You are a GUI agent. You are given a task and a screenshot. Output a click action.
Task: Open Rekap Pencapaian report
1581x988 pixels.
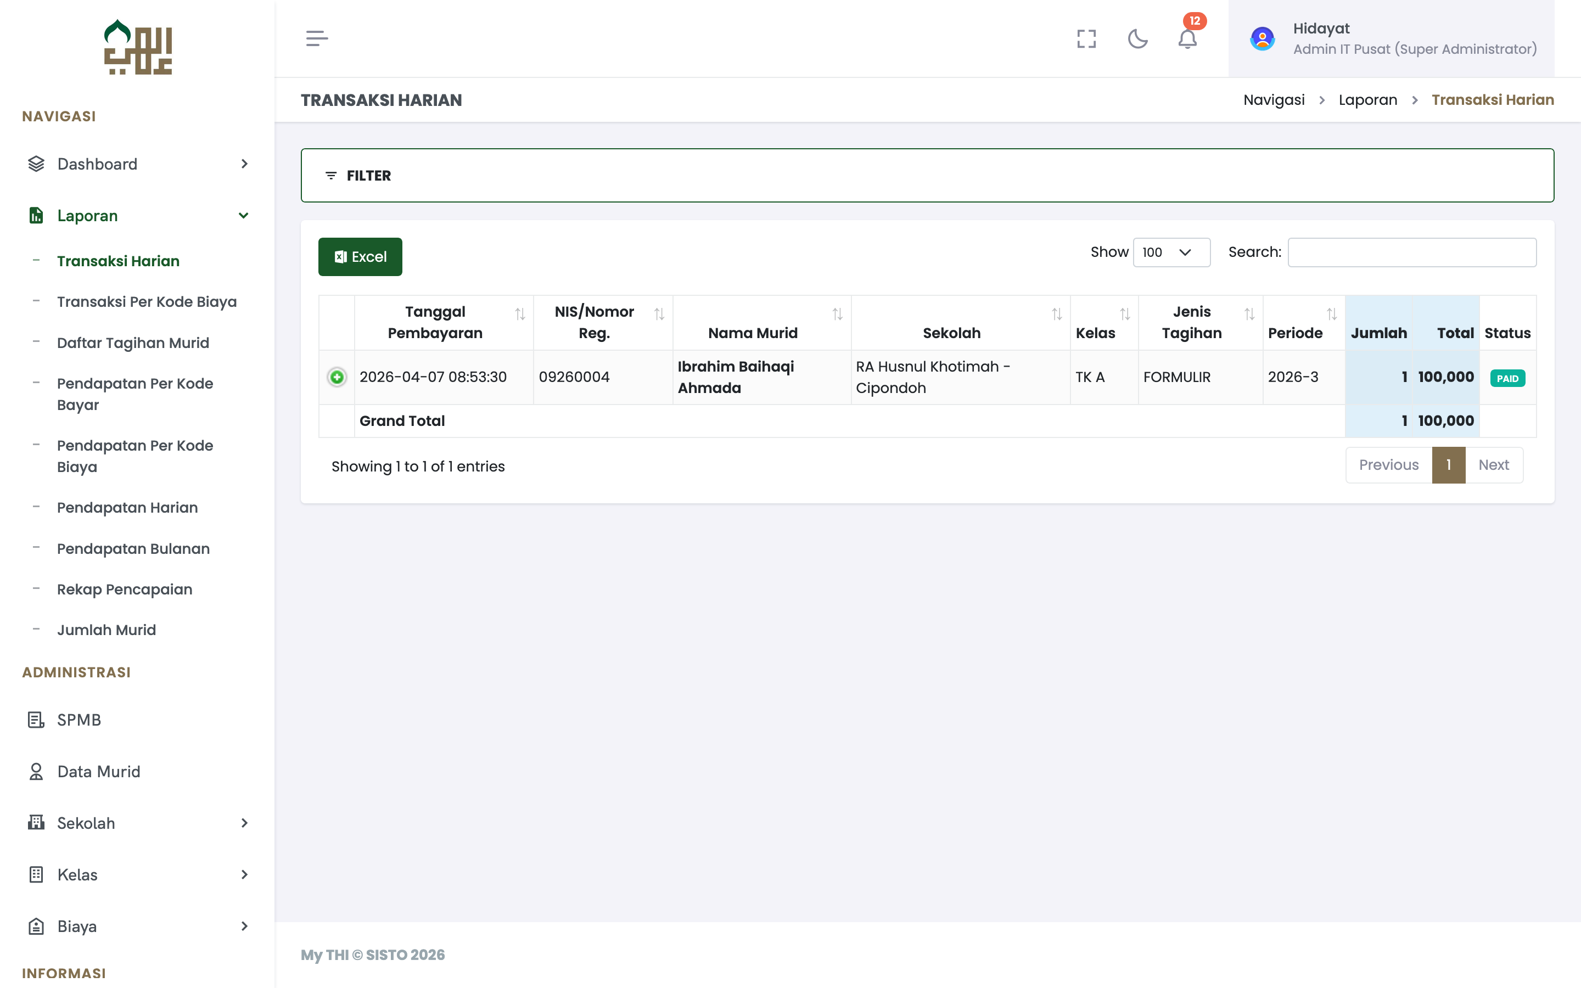(125, 590)
